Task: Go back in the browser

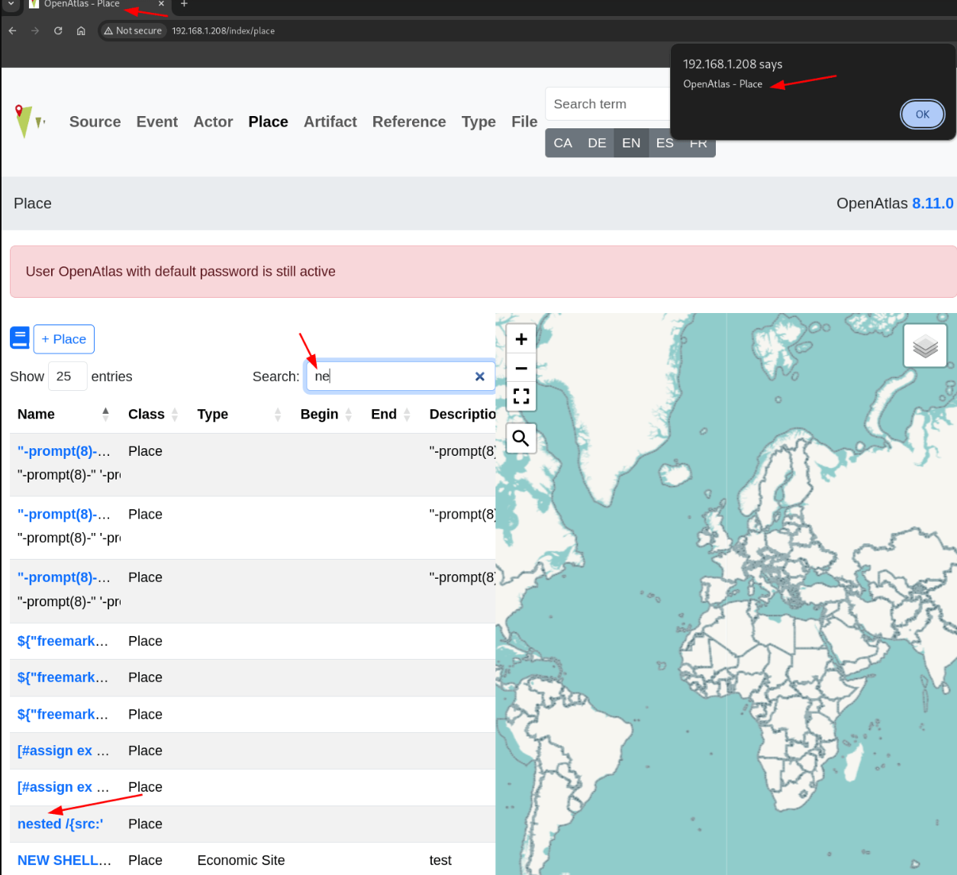Action: click(x=12, y=31)
